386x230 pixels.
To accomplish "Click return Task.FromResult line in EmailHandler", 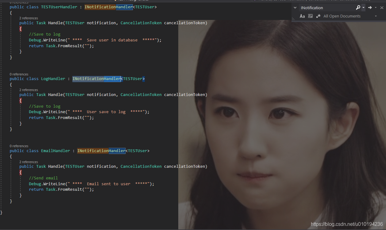I will pyautogui.click(x=61, y=189).
